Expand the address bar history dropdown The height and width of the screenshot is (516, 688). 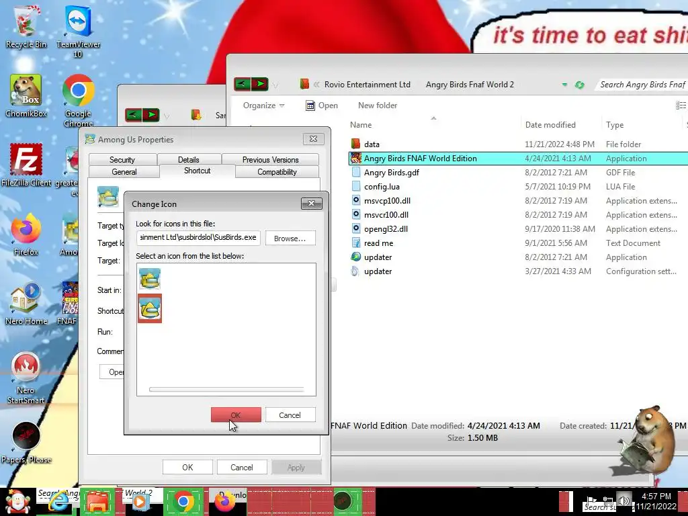pyautogui.click(x=564, y=85)
